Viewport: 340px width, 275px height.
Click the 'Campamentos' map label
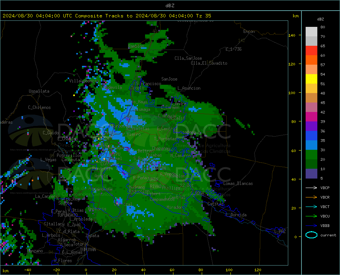click(162, 199)
